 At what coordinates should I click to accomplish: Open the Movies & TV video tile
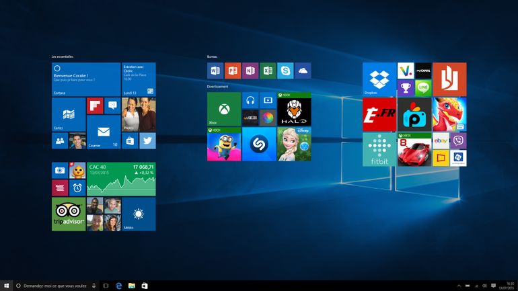[268, 100]
